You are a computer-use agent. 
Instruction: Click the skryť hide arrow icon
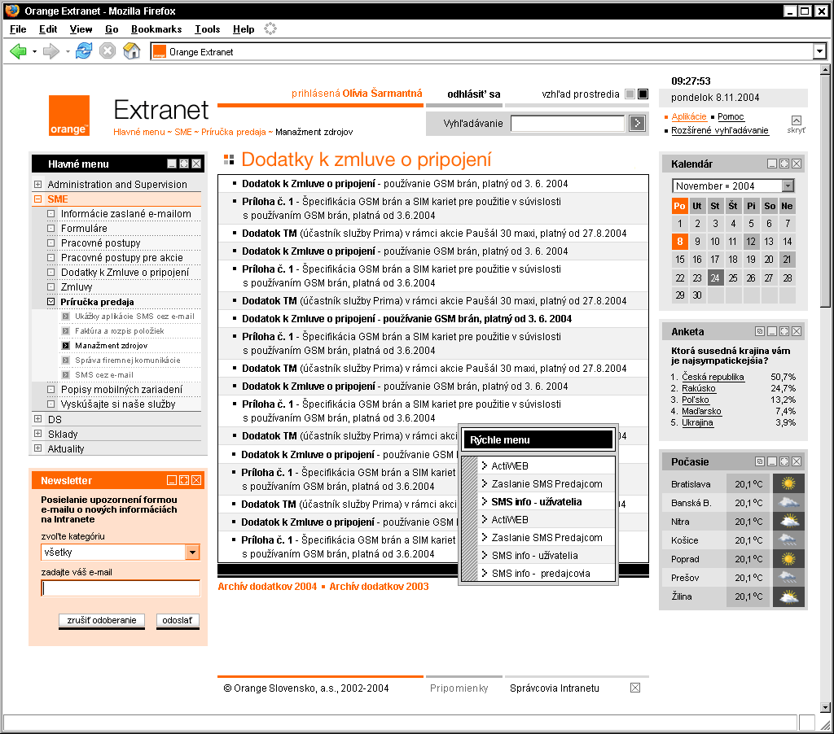[797, 120]
